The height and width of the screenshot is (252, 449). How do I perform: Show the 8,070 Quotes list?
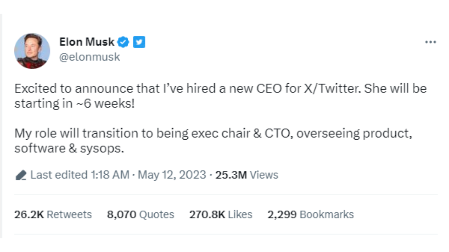(x=140, y=214)
